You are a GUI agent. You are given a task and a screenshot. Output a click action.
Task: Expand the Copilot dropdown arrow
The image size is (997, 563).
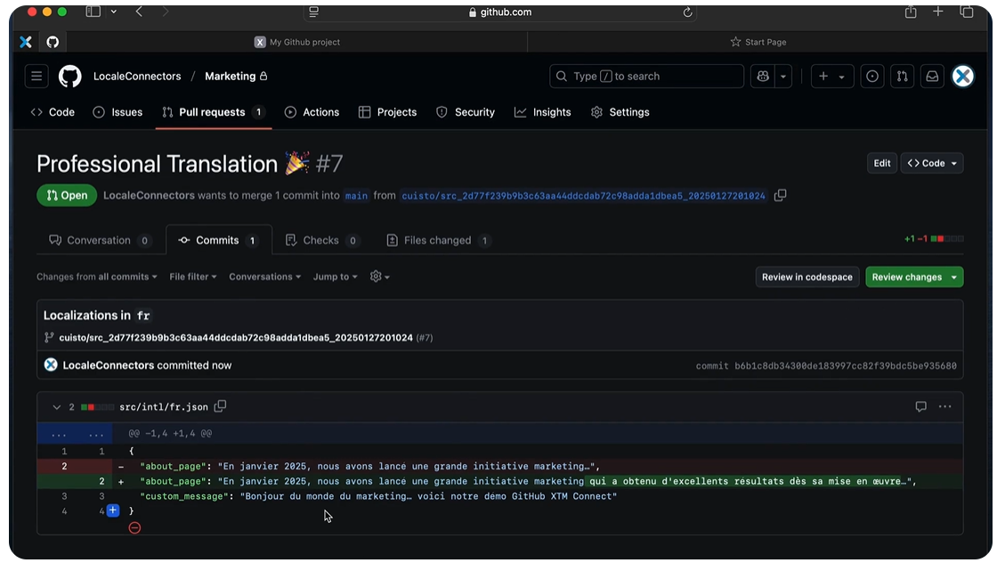[x=783, y=77]
